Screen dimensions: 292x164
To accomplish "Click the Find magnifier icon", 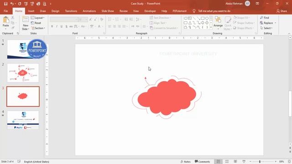I will (261, 18).
